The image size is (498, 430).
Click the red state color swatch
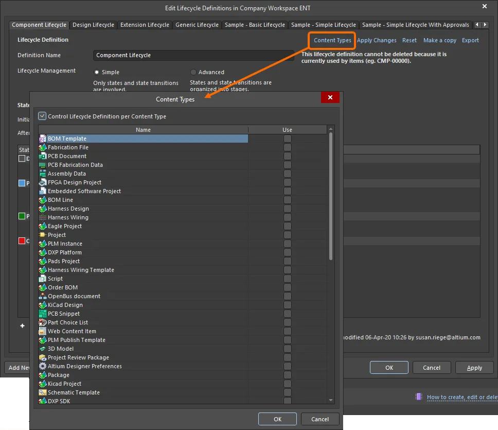tap(22, 240)
